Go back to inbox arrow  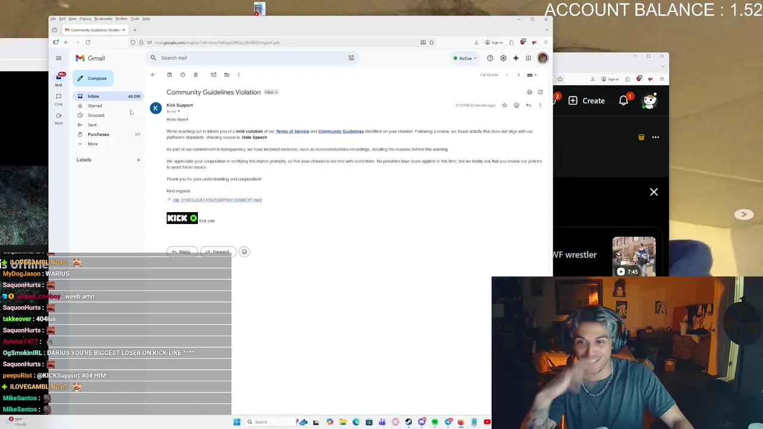153,74
